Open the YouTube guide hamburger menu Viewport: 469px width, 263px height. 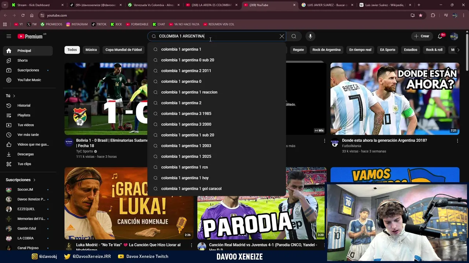pos(9,36)
